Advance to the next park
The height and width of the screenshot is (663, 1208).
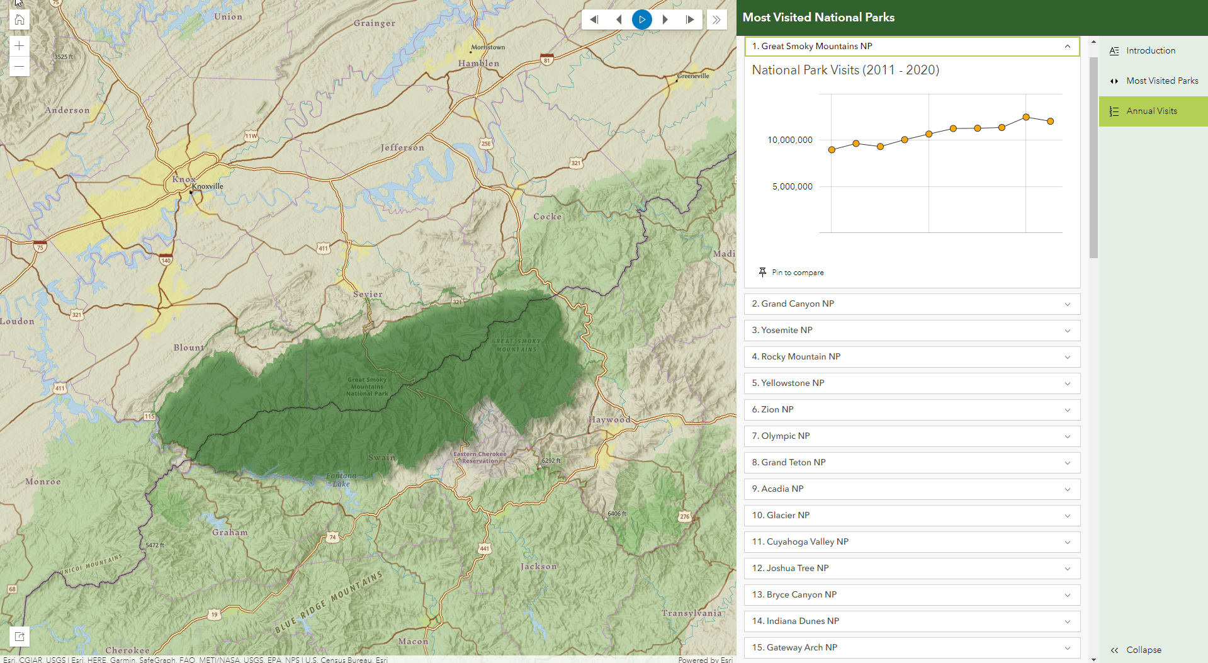tap(665, 20)
